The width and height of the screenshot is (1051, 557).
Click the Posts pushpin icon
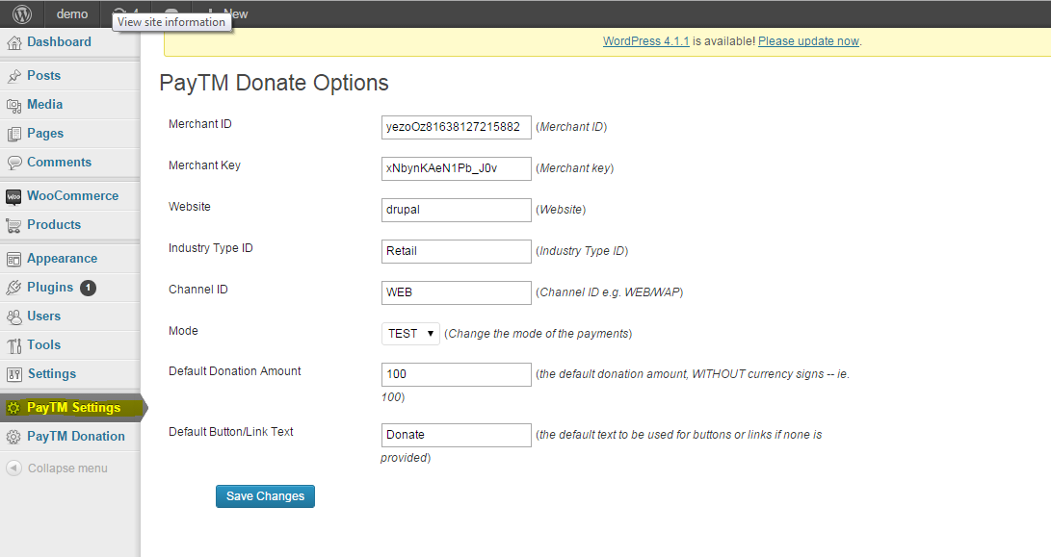(14, 76)
